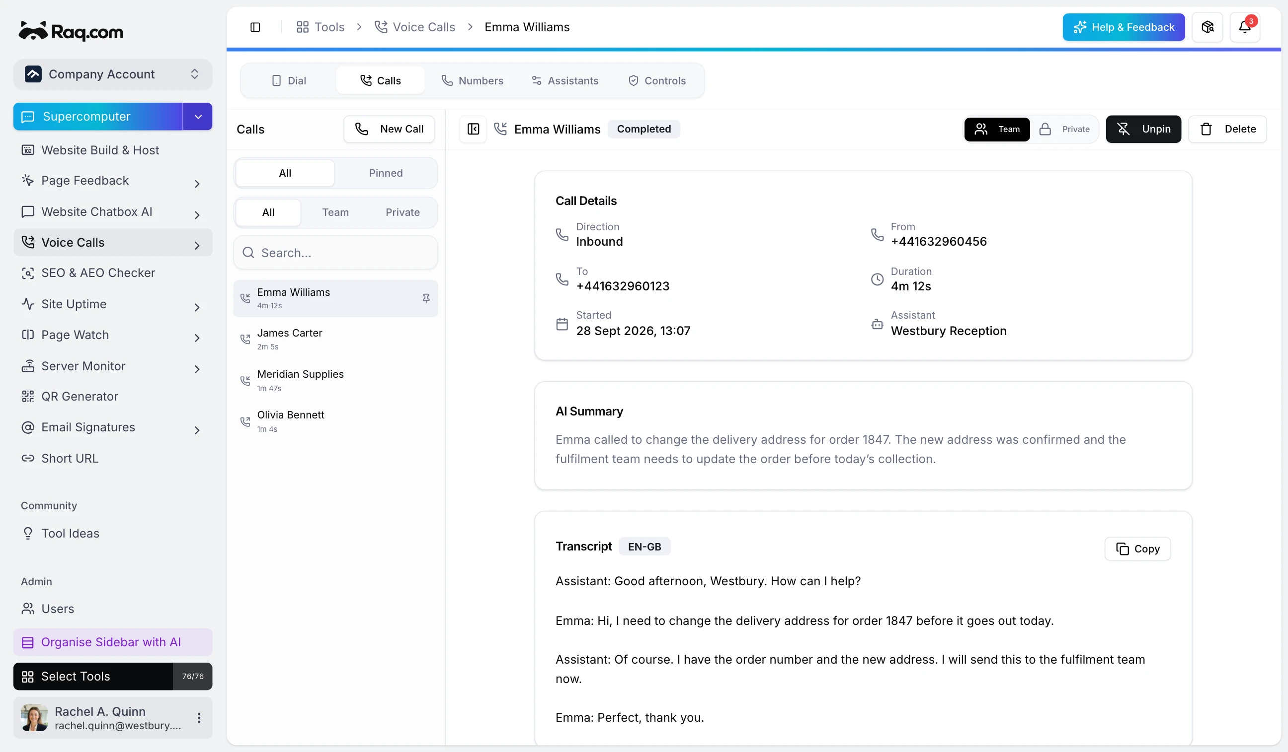Open Tool Ideas in Community

(x=112, y=534)
